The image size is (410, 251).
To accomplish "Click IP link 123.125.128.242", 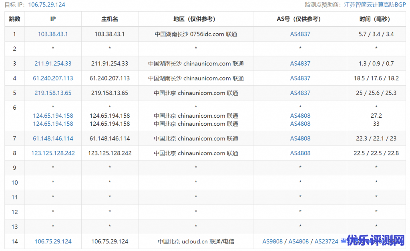I will 53,153.
